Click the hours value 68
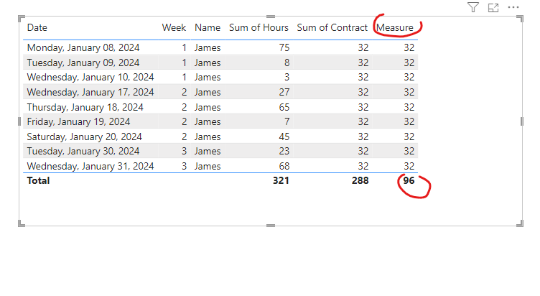The height and width of the screenshot is (296, 540). click(x=284, y=167)
